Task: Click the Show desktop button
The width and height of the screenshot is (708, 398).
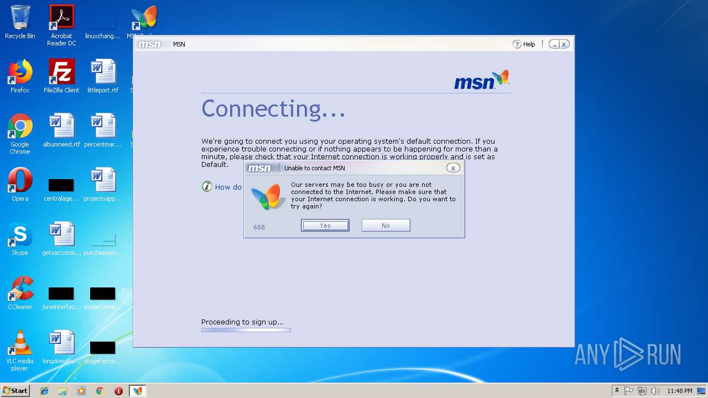Action: 702,391
